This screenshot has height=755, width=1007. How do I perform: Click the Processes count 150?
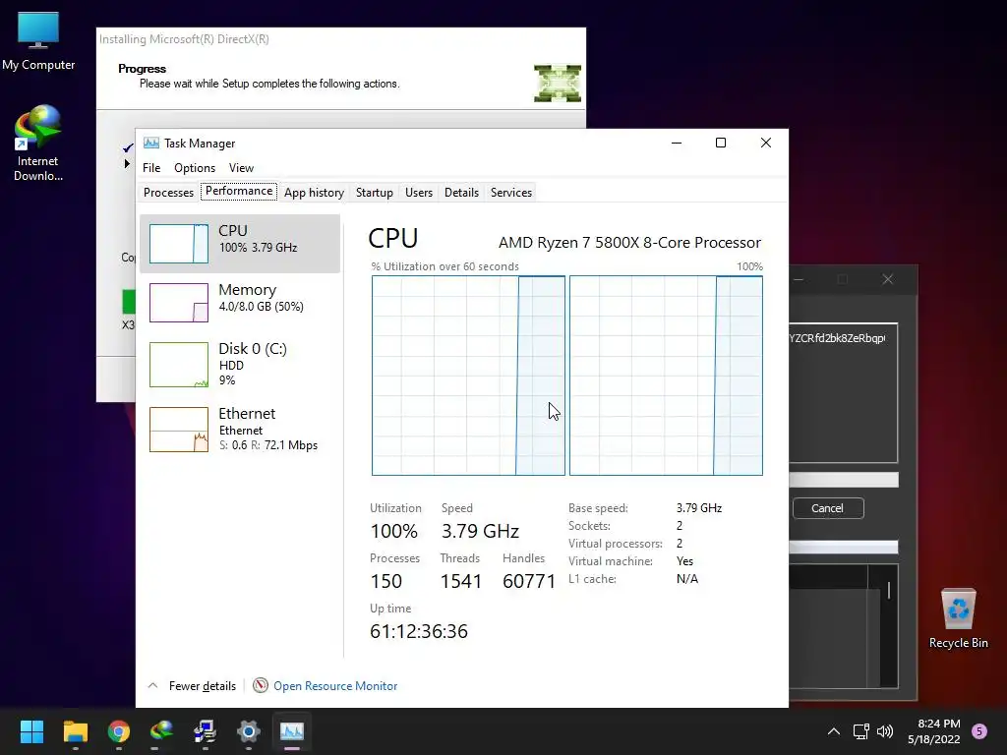385,581
